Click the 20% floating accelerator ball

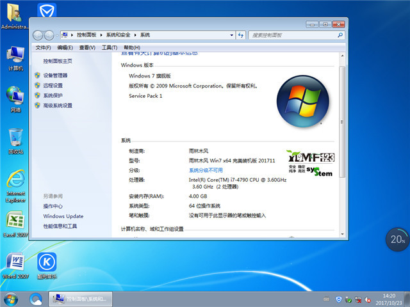(397, 239)
